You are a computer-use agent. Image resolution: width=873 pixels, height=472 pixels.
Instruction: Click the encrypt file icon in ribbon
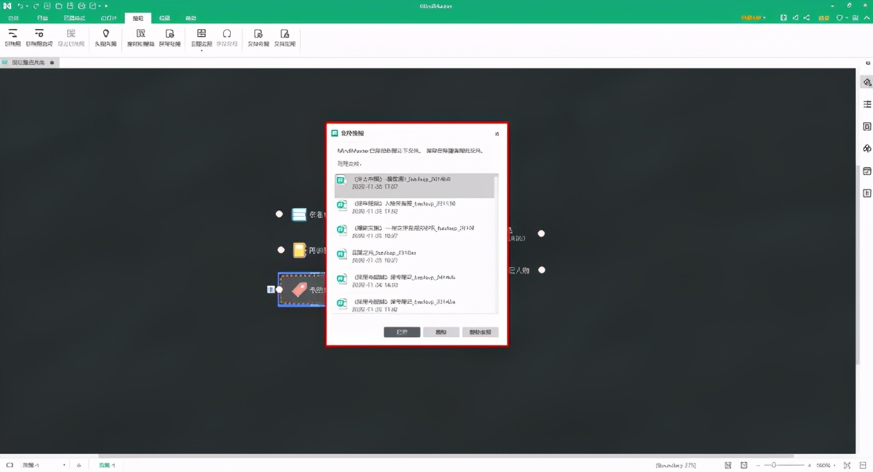(258, 37)
